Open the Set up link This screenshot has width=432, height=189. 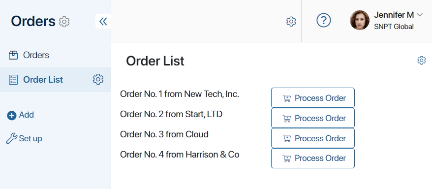pyautogui.click(x=31, y=138)
